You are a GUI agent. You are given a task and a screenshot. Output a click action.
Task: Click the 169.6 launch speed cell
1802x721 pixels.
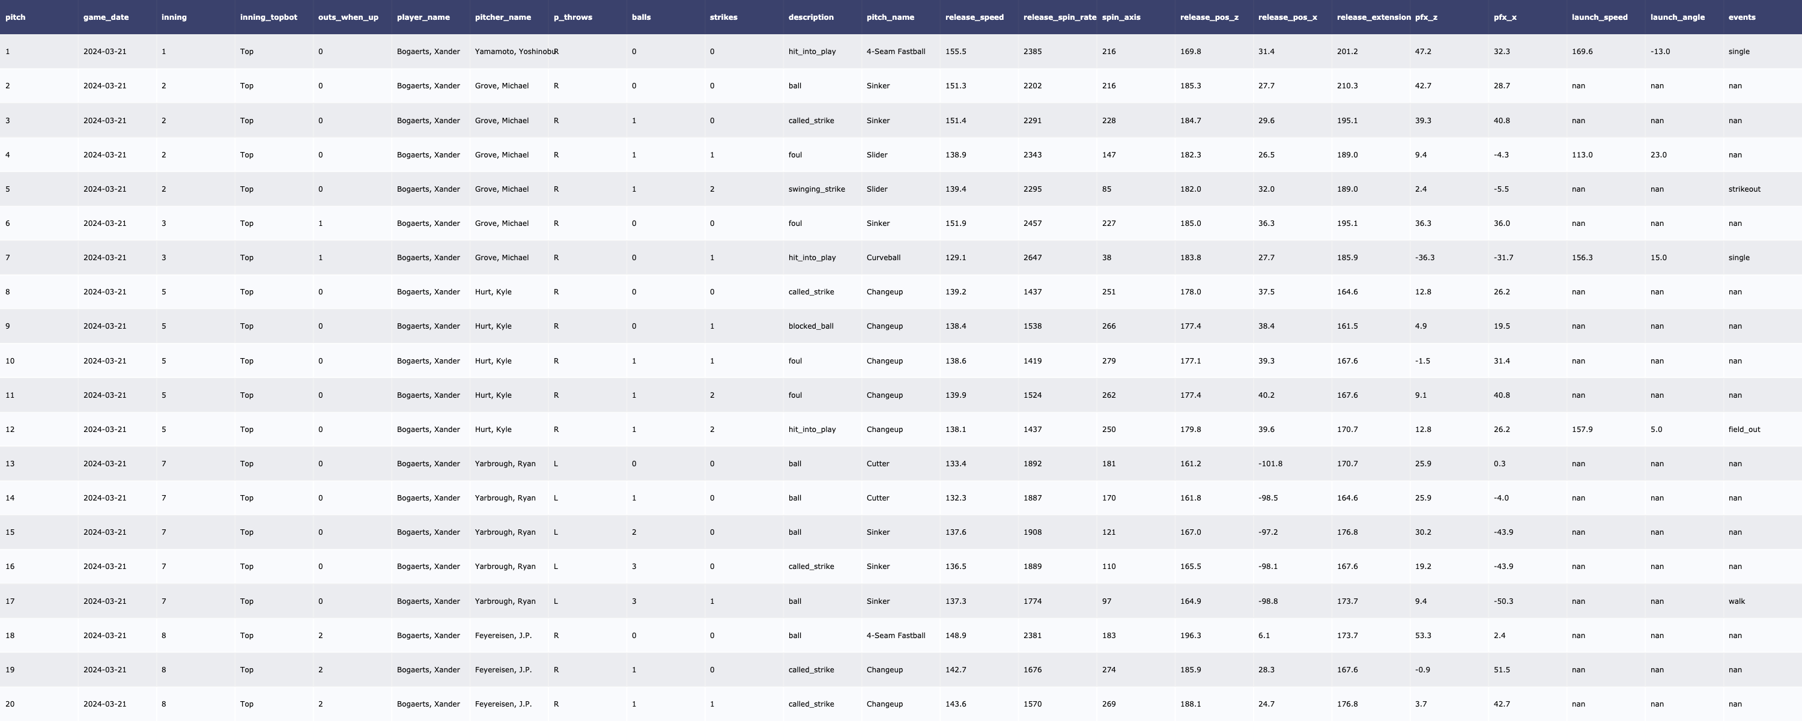click(1582, 52)
